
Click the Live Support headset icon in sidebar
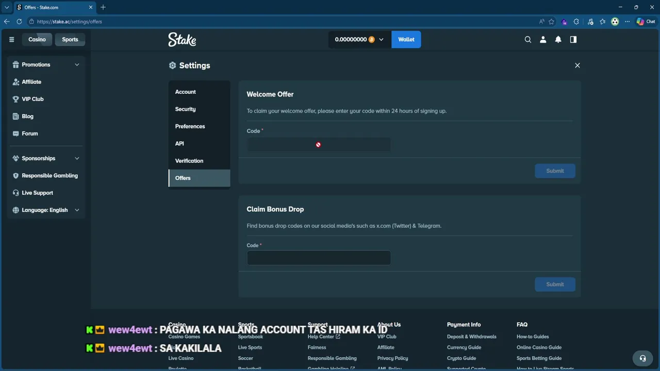15,193
